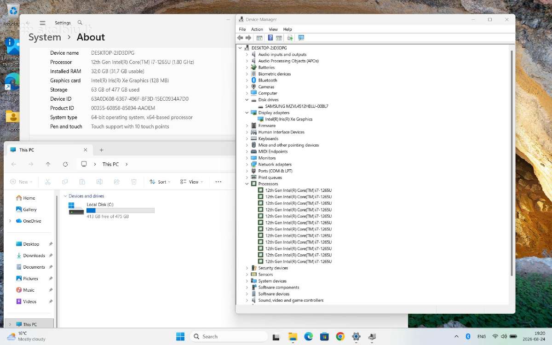Click the Forward arrow in Device Manager toolbar
The height and width of the screenshot is (345, 552).
tap(248, 38)
